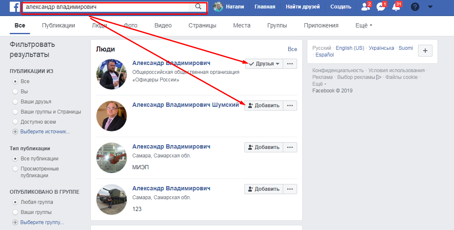Open the Главная link

(265, 7)
